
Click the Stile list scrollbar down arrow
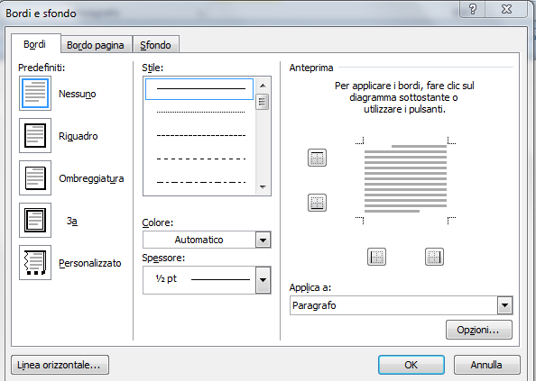[x=263, y=187]
